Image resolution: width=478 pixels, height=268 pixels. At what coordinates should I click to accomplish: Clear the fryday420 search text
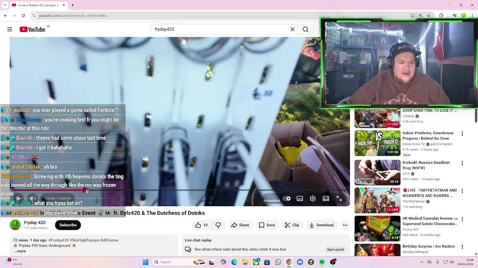pyautogui.click(x=292, y=29)
